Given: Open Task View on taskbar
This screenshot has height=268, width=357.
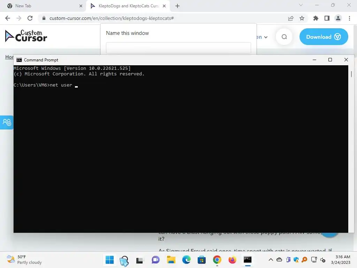Looking at the screenshot, I should point(140,260).
